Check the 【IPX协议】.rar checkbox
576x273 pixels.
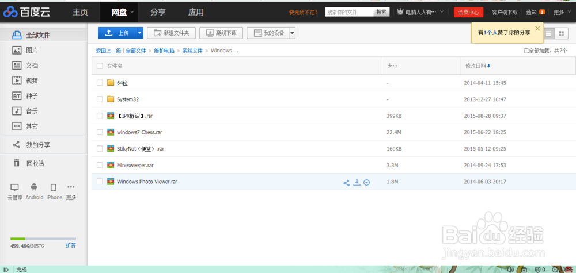pos(100,116)
